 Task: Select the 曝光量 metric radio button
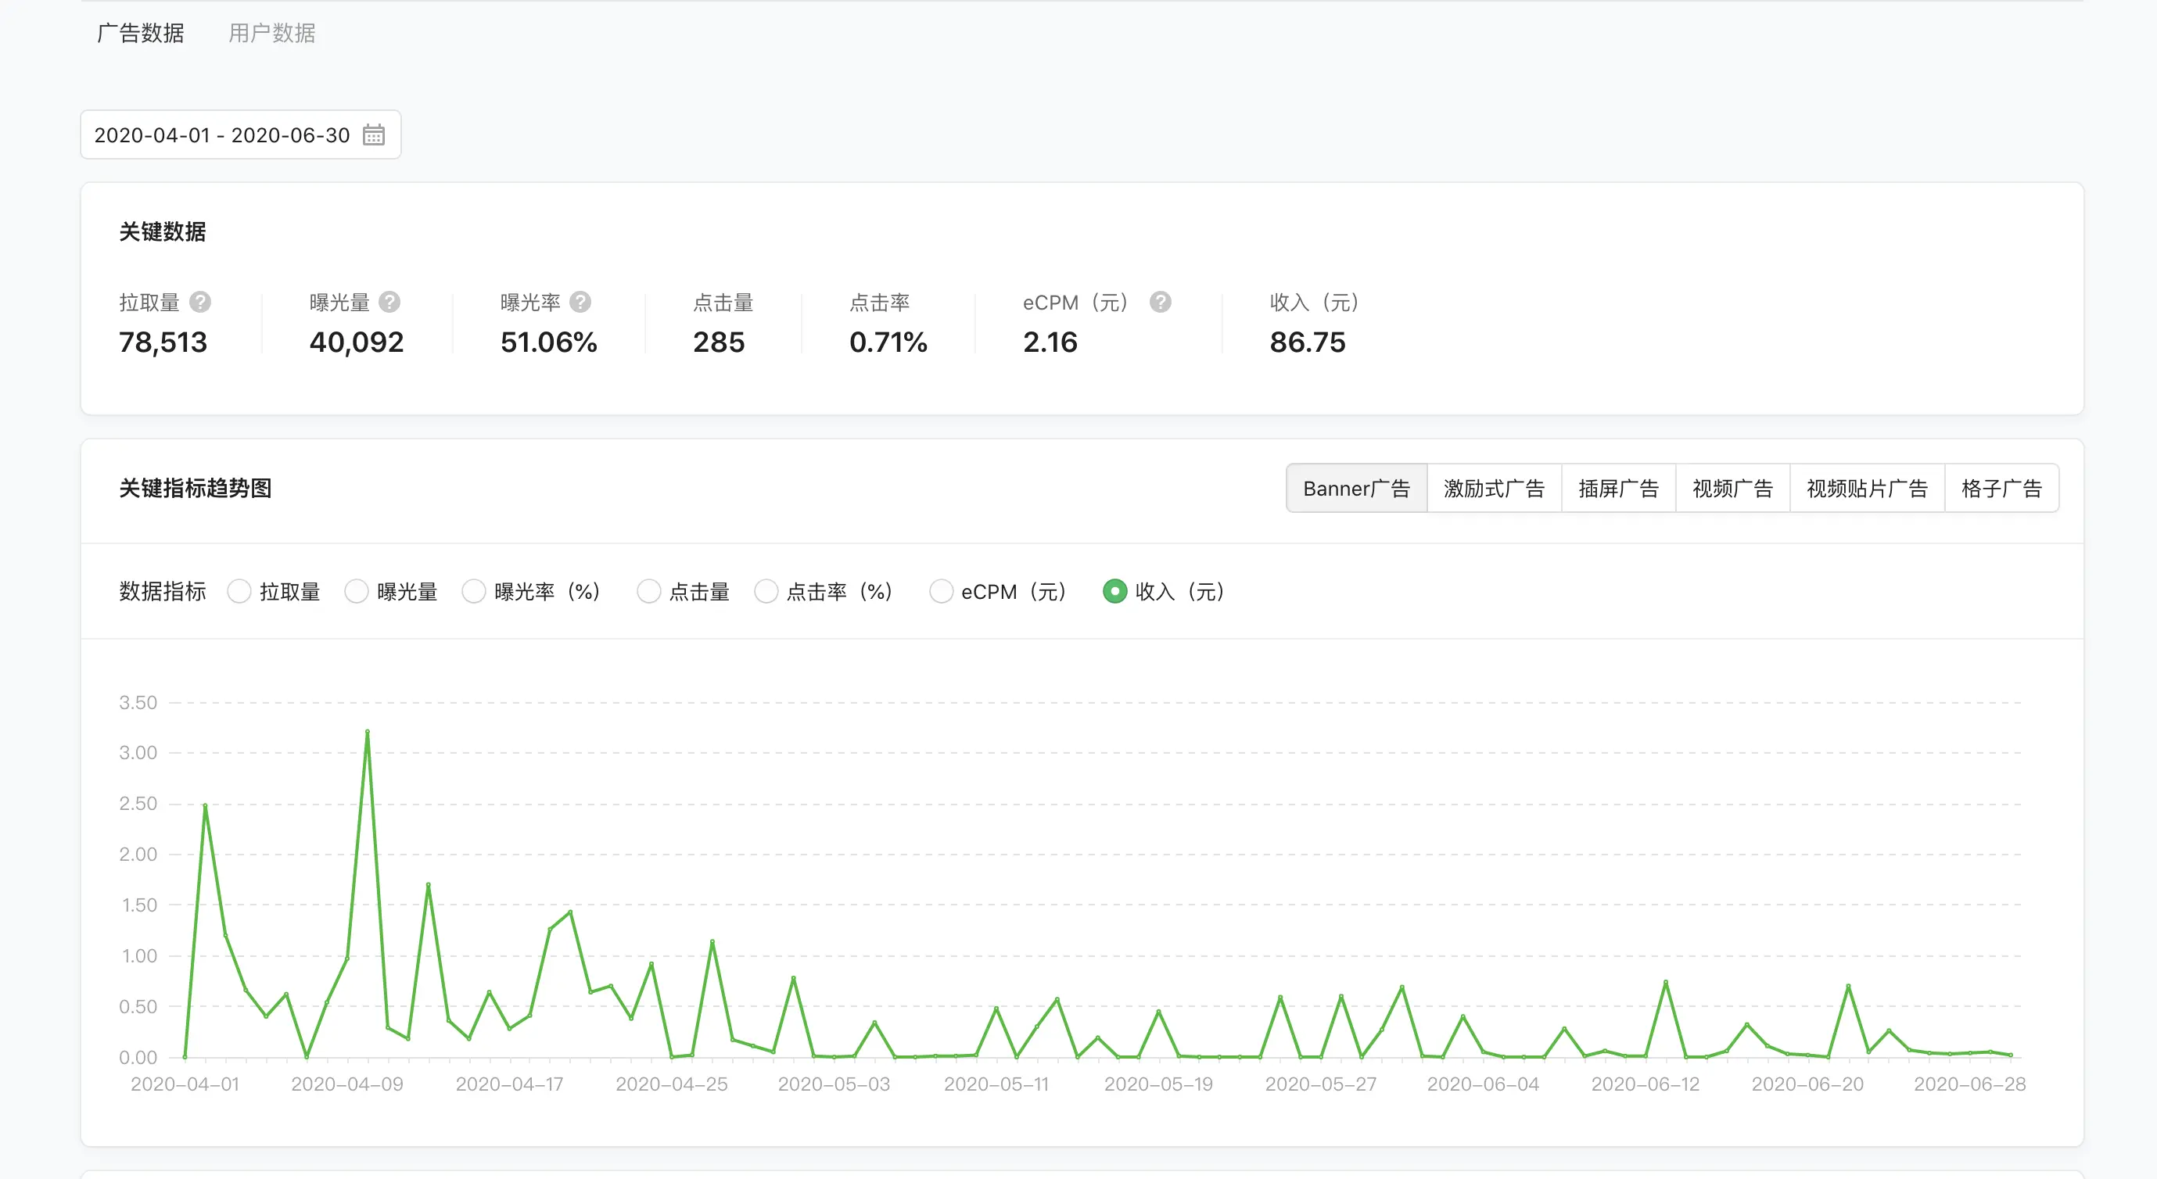point(357,591)
